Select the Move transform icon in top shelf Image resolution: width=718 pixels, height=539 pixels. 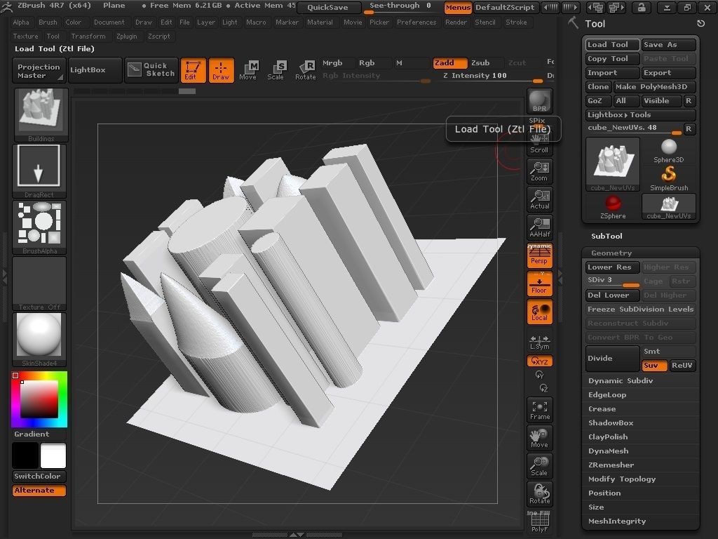point(248,70)
